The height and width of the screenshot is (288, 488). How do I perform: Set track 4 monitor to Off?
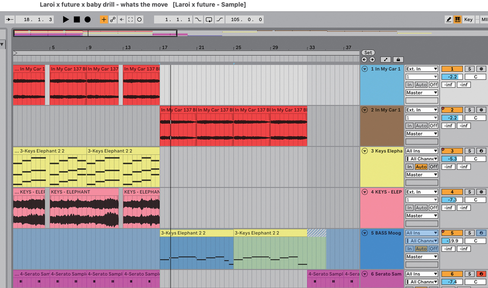coord(434,208)
